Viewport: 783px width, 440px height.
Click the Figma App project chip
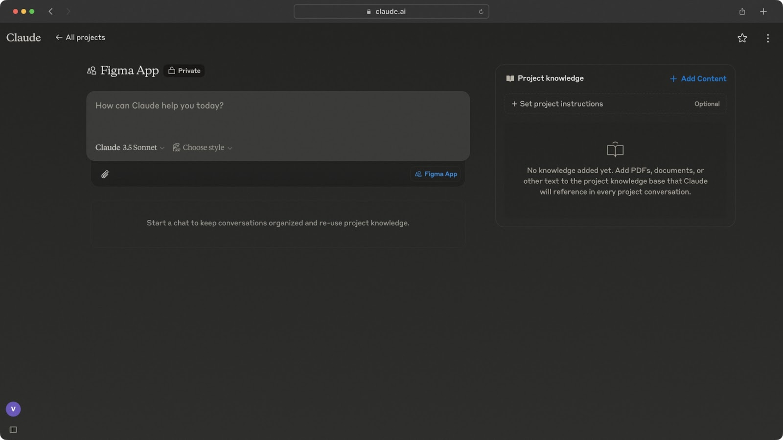436,174
